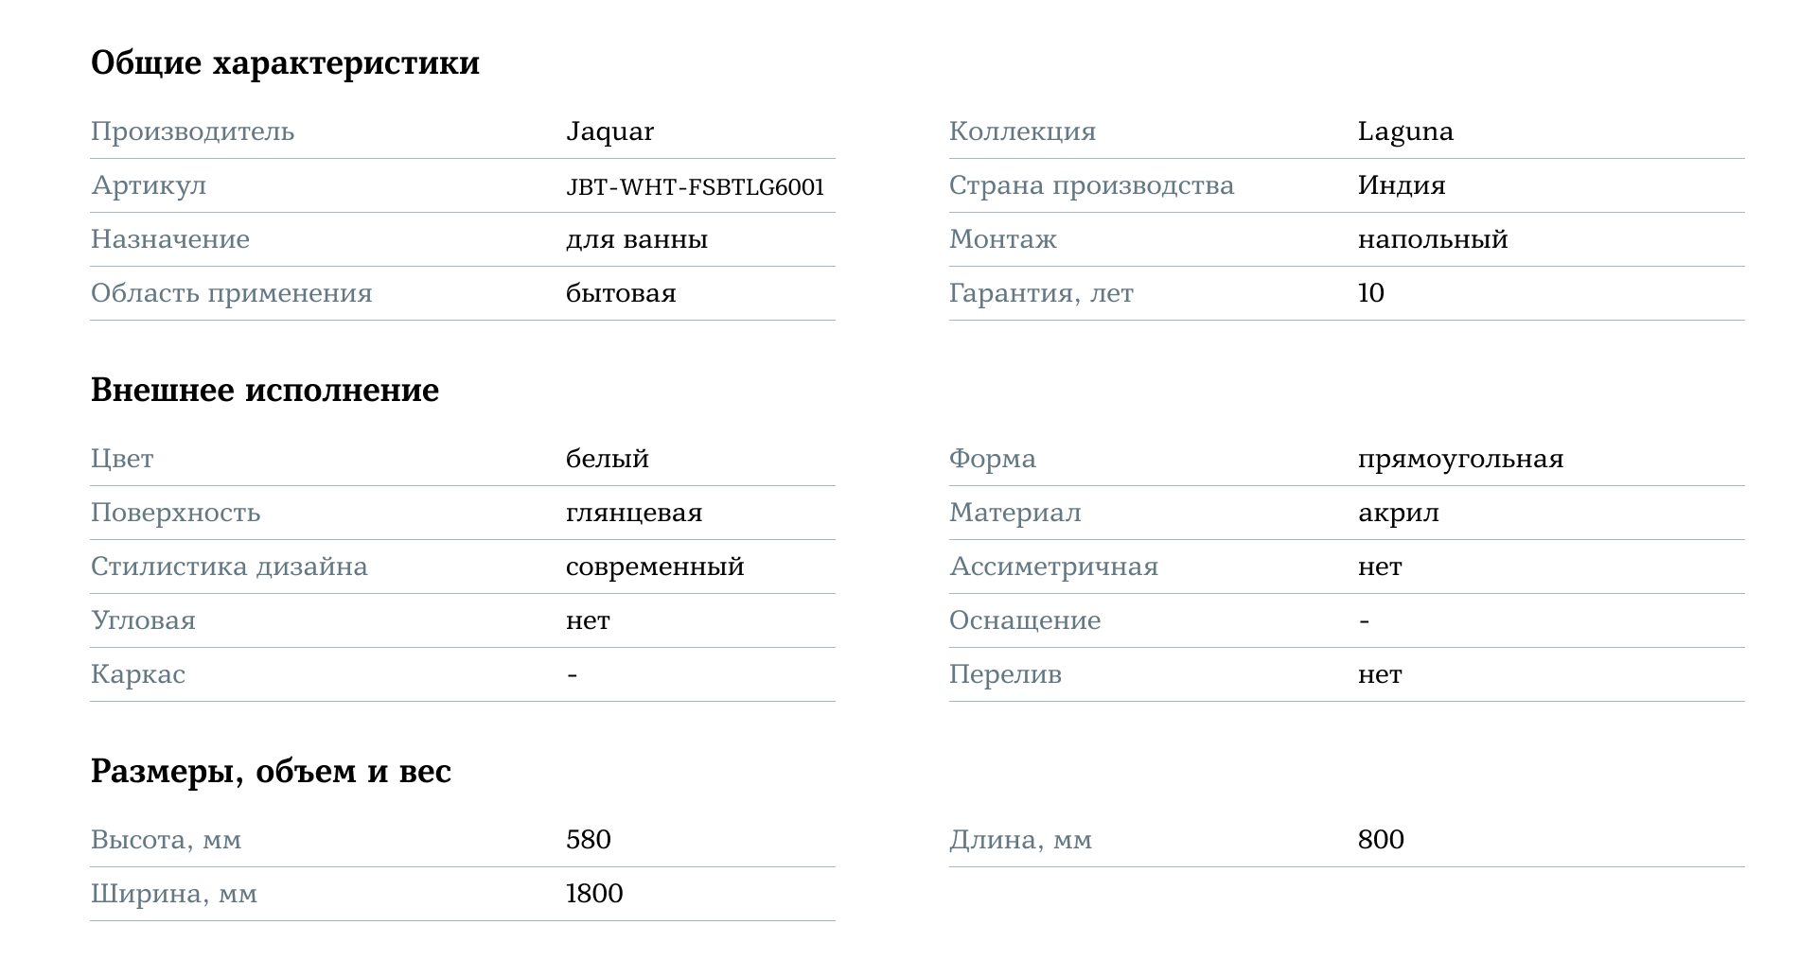Click the 'Внешнее исполнение' section heading
The image size is (1817, 977).
click(x=265, y=391)
